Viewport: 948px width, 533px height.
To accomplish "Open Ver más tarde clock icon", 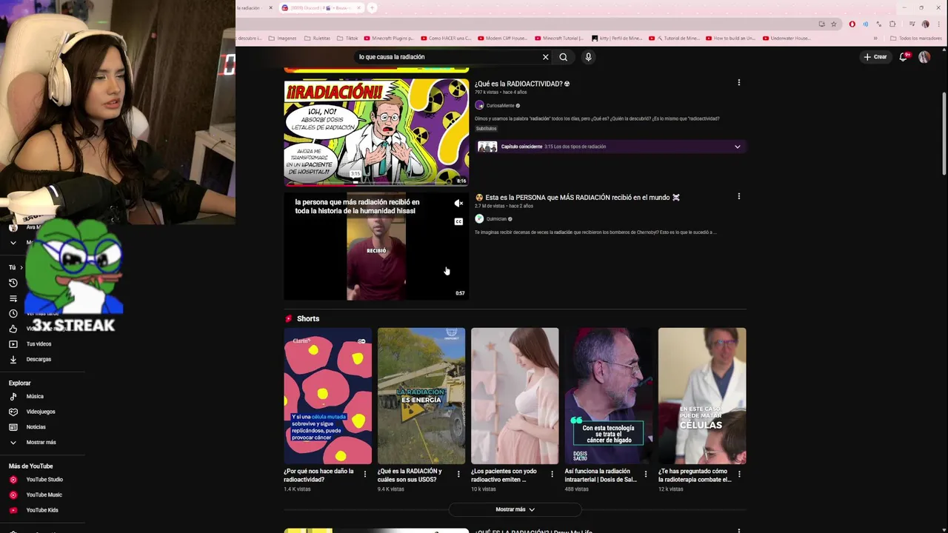I will [13, 314].
